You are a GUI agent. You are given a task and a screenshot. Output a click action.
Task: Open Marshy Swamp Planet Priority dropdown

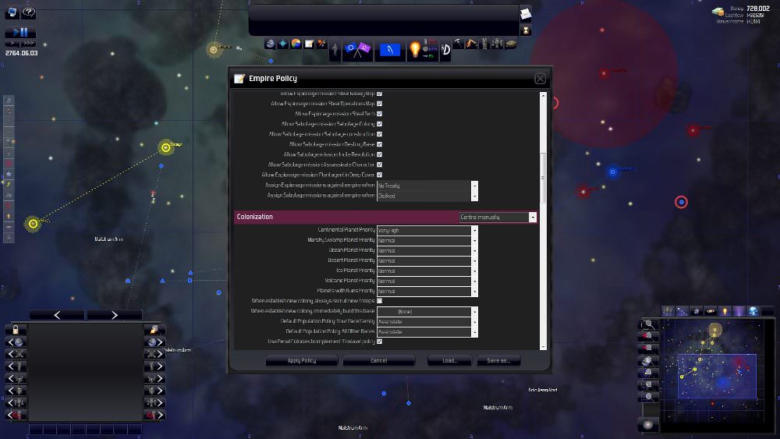[x=427, y=241]
